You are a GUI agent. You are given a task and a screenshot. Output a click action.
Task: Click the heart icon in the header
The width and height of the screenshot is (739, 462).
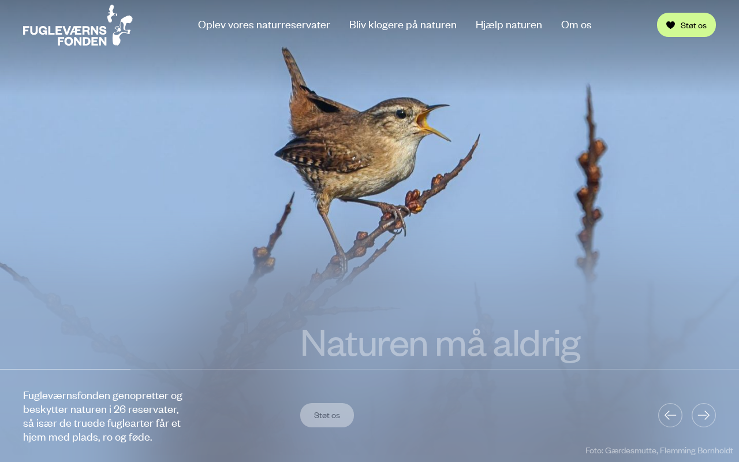pos(670,25)
